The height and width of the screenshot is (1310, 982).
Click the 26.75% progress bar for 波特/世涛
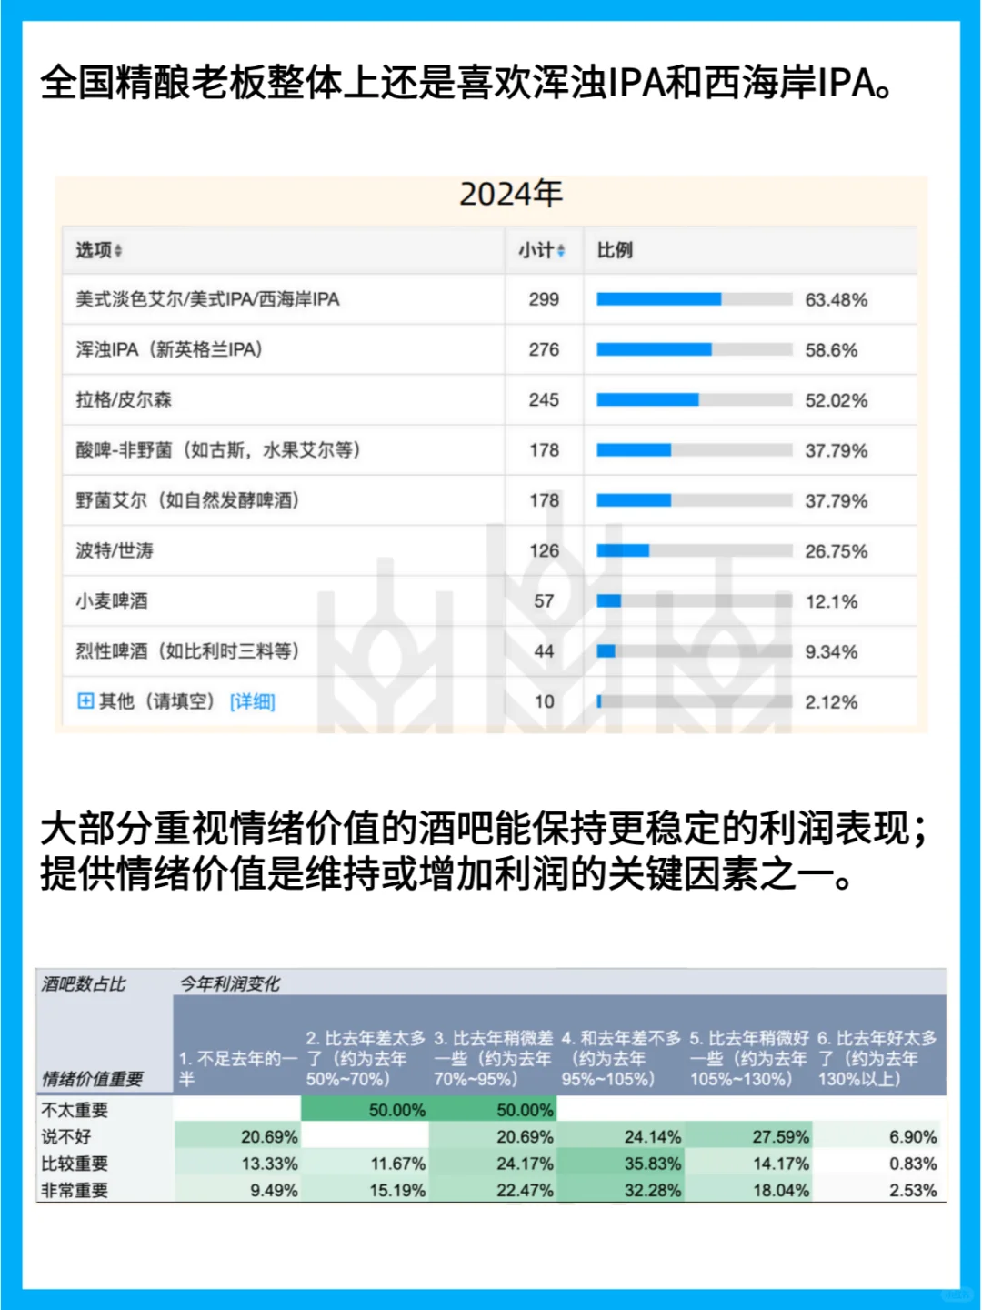(x=695, y=550)
